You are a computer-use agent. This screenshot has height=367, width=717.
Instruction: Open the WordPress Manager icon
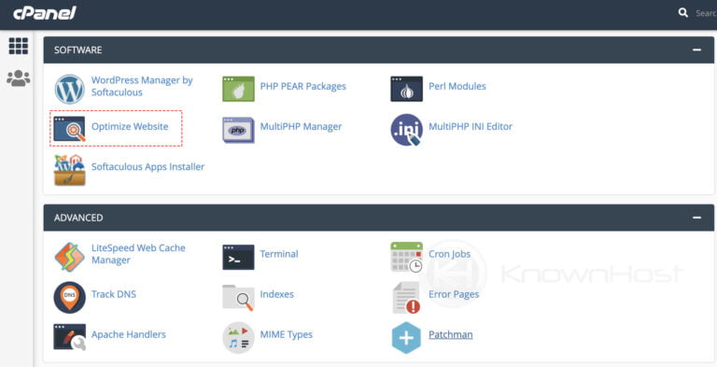[69, 90]
